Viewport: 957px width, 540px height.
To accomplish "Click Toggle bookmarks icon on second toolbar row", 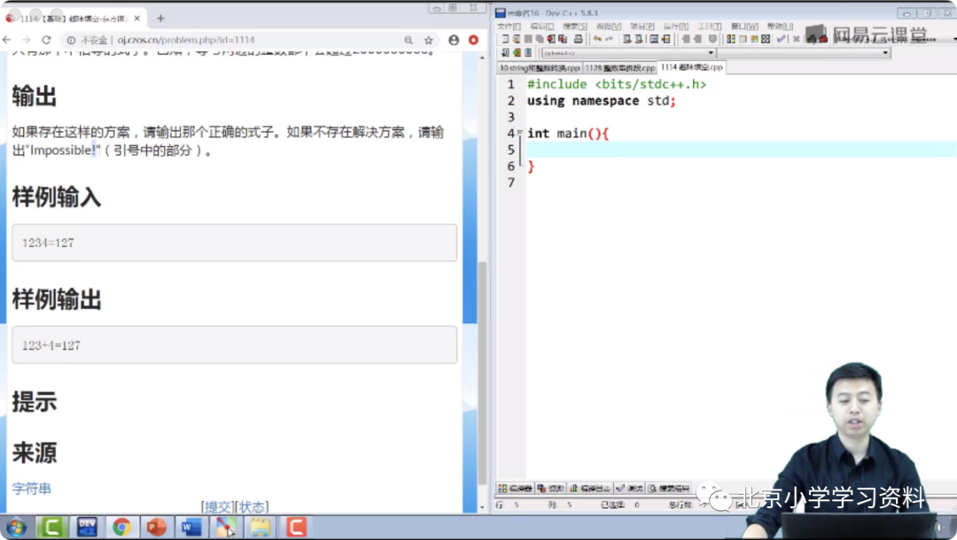I will point(517,53).
